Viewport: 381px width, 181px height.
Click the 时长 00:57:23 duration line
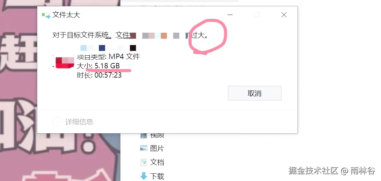[99, 75]
